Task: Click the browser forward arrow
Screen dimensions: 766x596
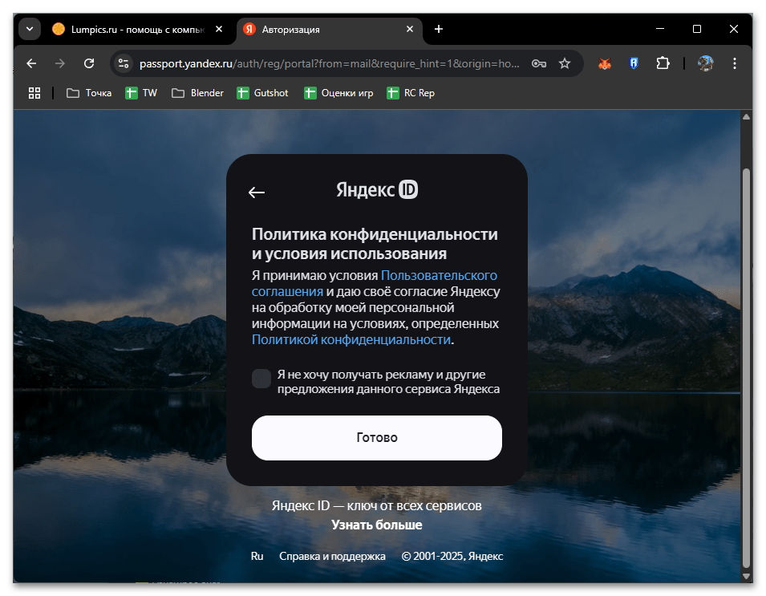Action: pyautogui.click(x=60, y=63)
